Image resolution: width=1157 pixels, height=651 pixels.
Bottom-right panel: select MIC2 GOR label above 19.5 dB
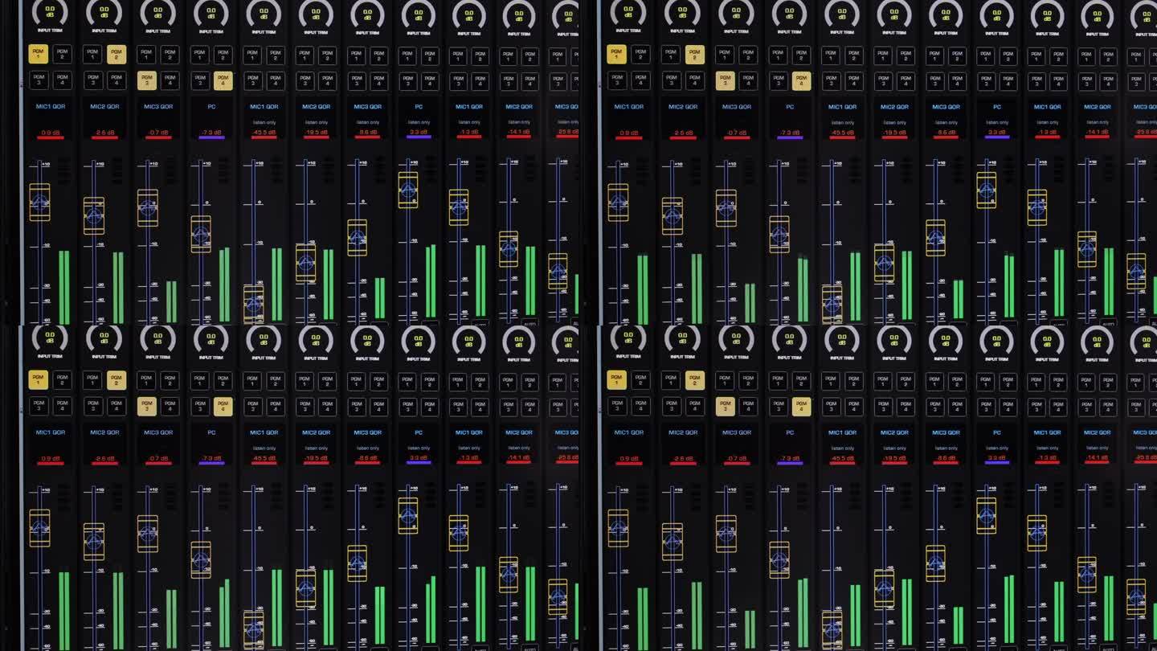[x=894, y=432]
